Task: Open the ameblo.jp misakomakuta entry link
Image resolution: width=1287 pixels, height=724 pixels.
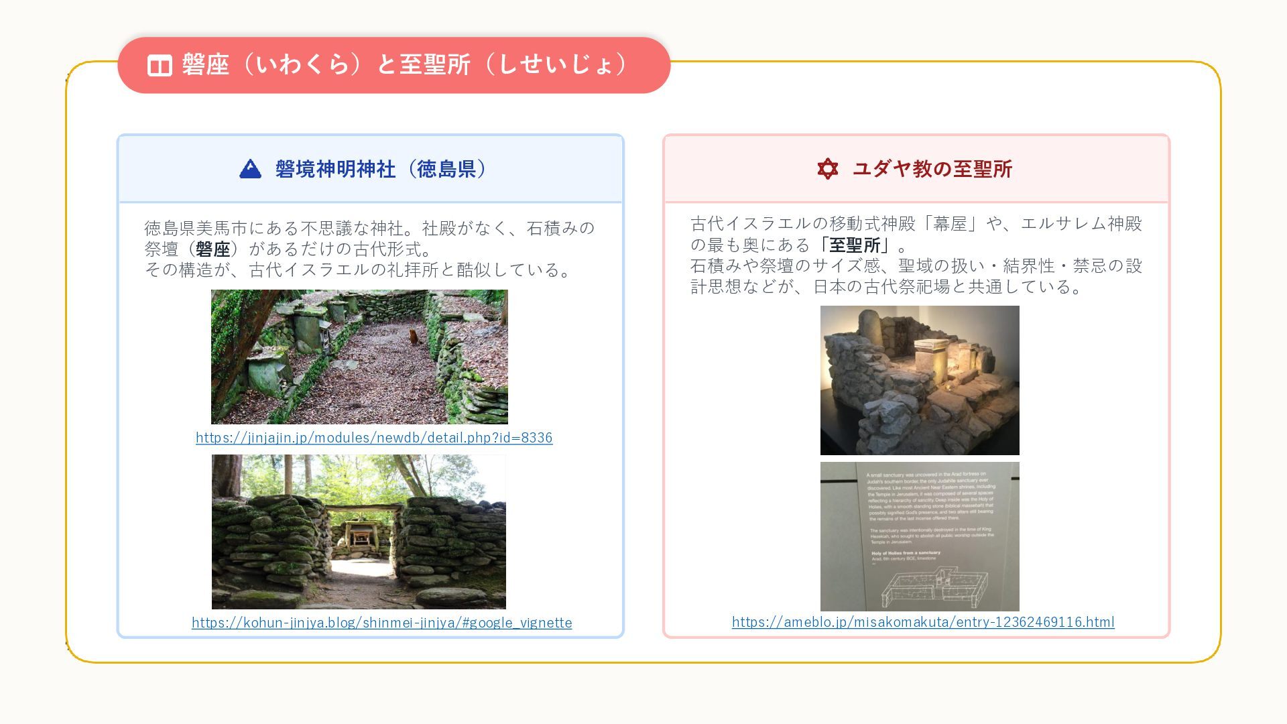Action: 923,622
